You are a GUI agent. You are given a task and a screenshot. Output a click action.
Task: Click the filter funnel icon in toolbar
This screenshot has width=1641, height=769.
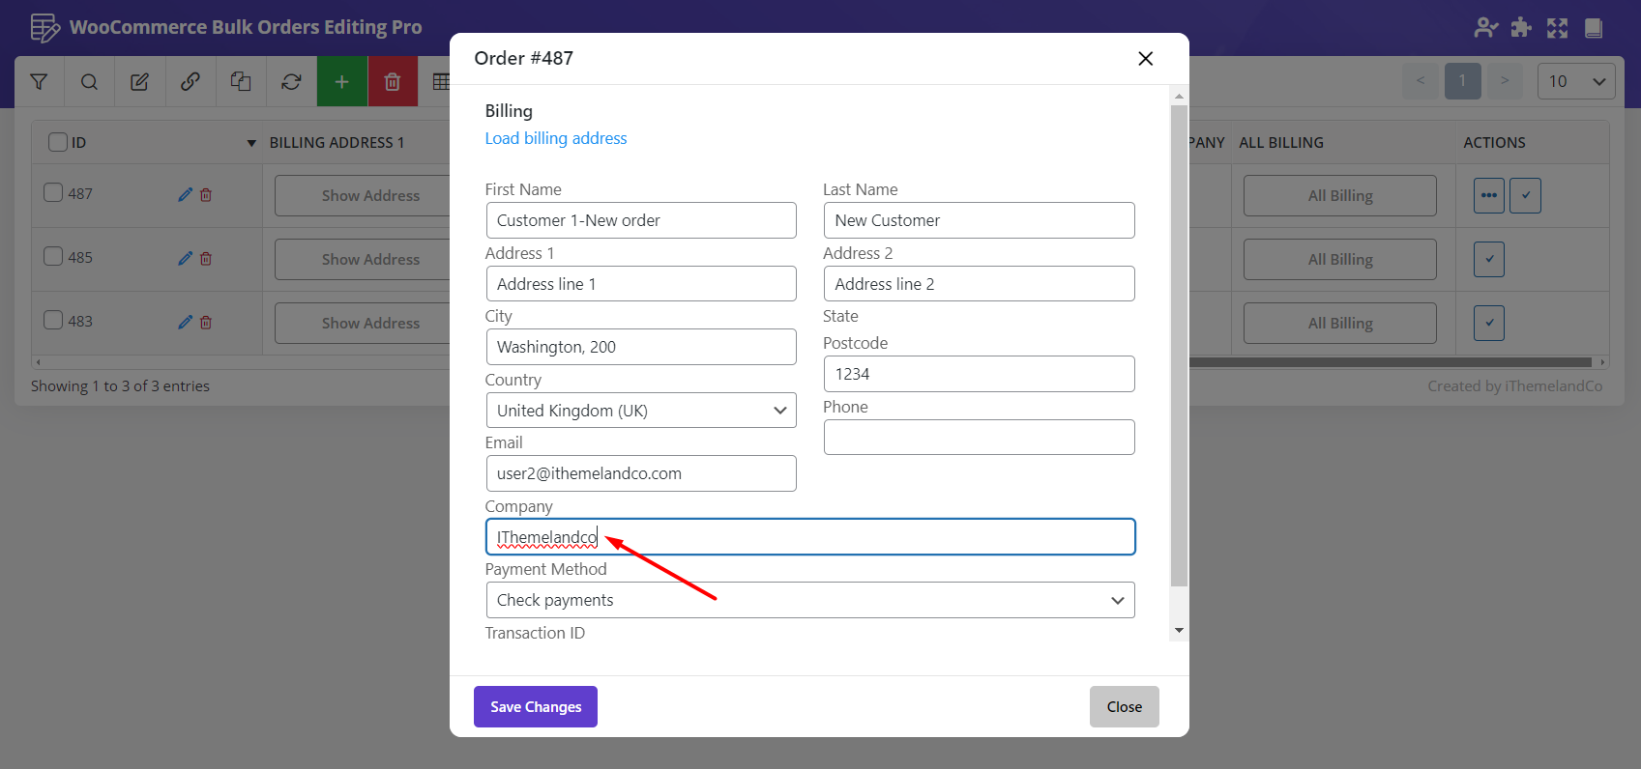pyautogui.click(x=39, y=82)
